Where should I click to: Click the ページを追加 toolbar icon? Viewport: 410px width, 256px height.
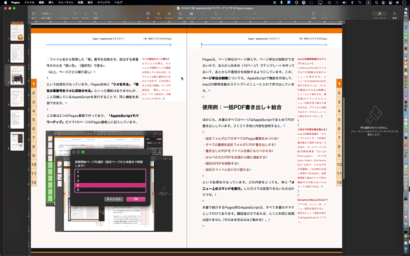click(62, 14)
